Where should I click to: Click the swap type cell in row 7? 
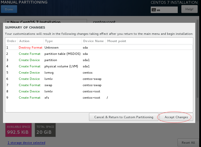point(48,85)
